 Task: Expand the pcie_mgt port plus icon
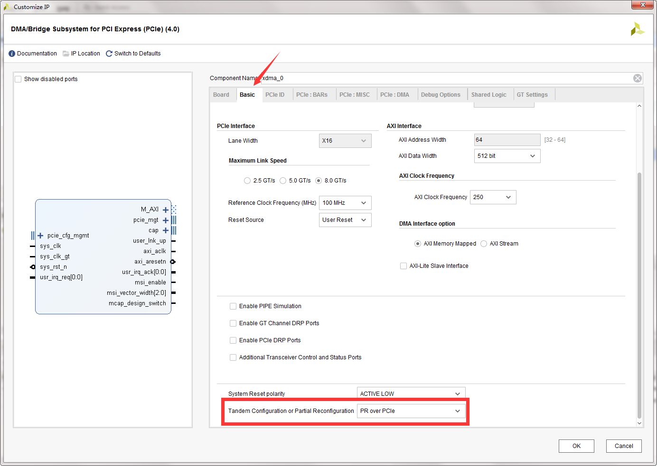click(166, 220)
